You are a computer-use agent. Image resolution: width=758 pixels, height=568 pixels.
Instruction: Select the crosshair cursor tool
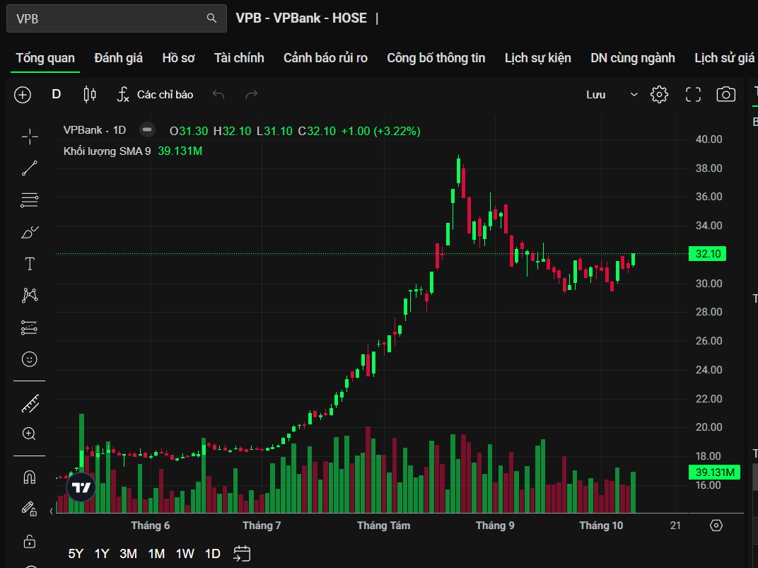tap(30, 136)
